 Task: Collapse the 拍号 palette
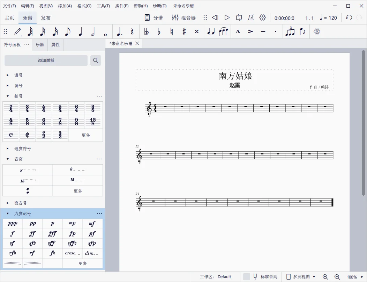click(x=7, y=96)
